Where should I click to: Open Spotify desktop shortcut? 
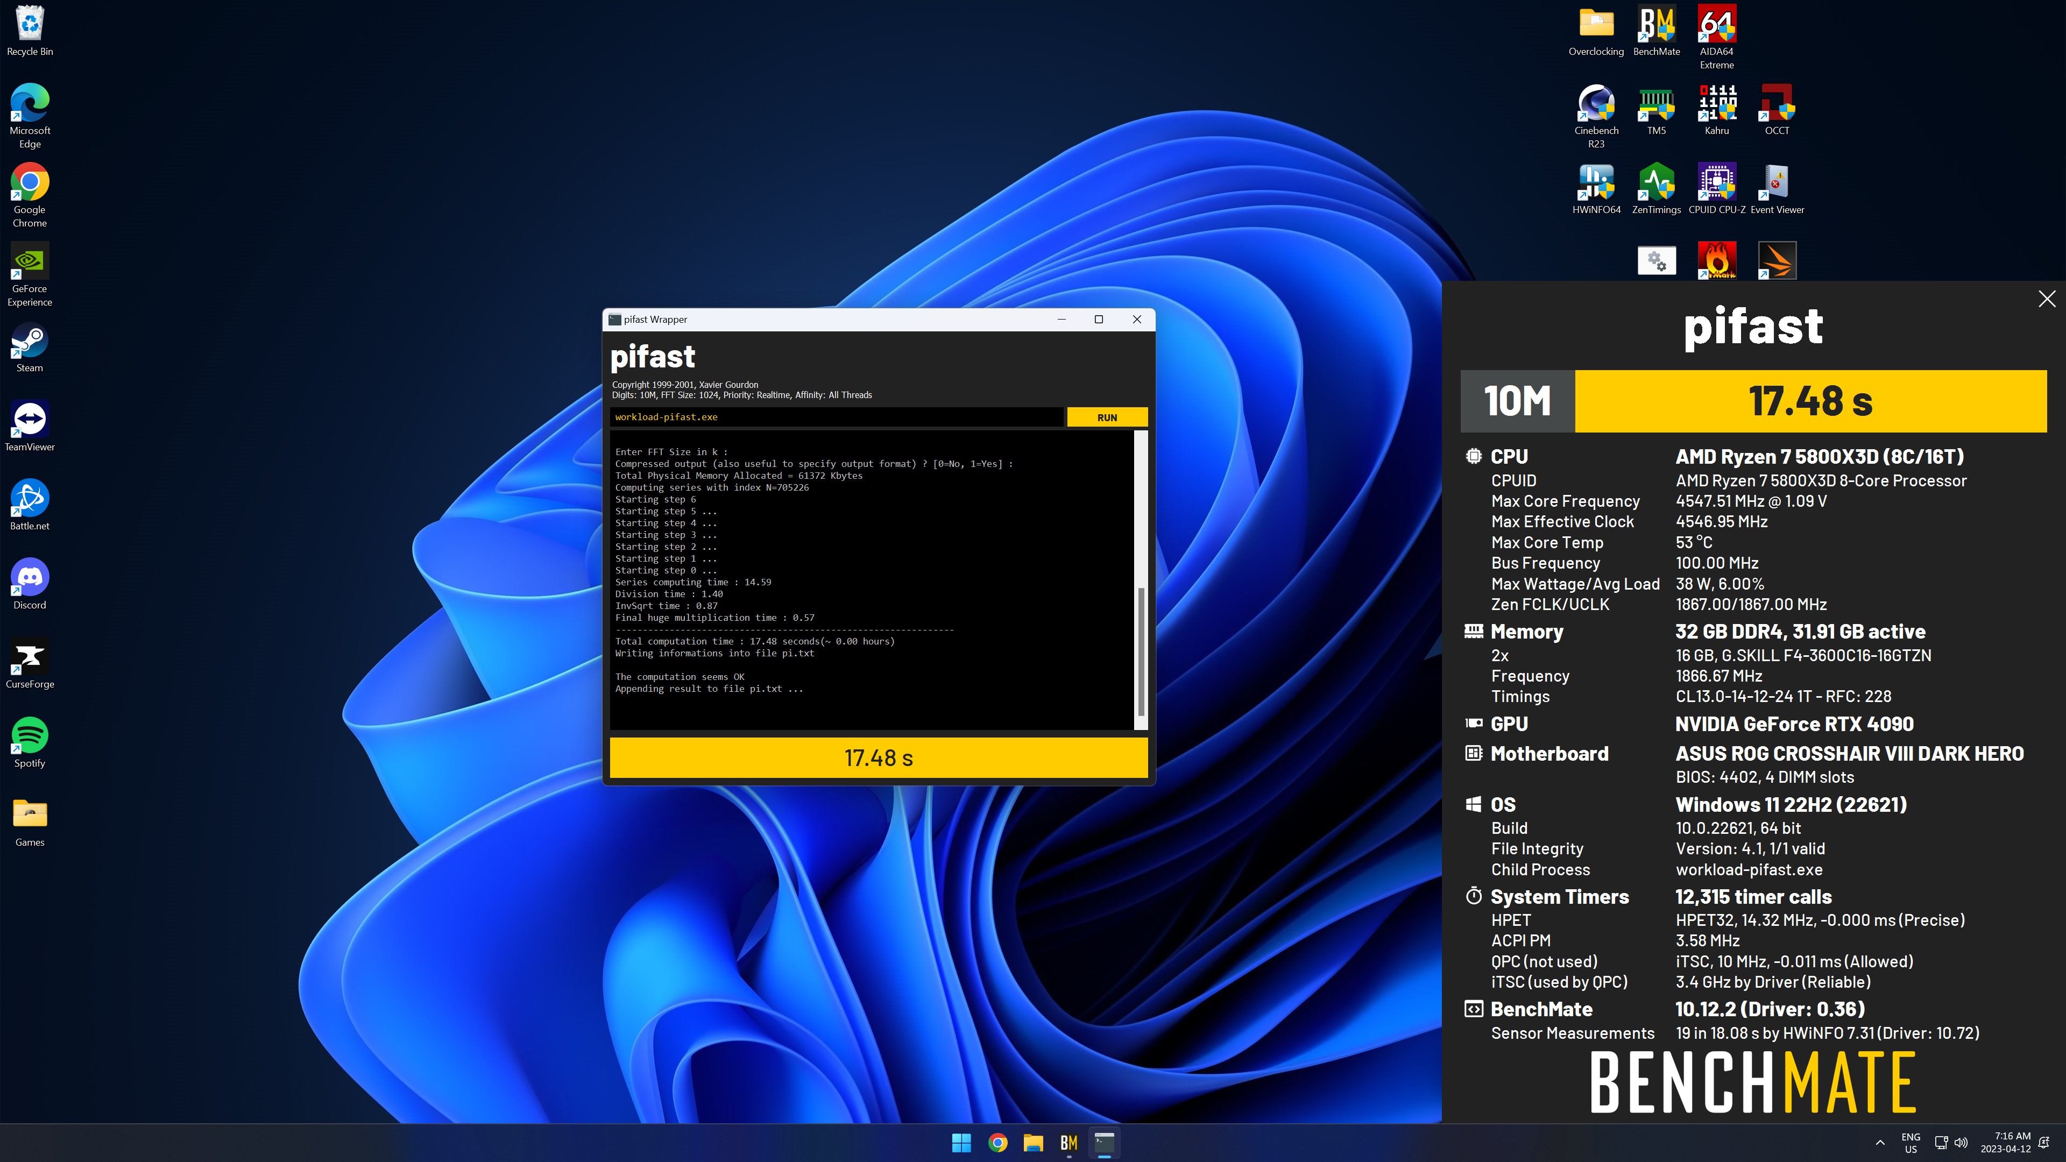point(30,742)
